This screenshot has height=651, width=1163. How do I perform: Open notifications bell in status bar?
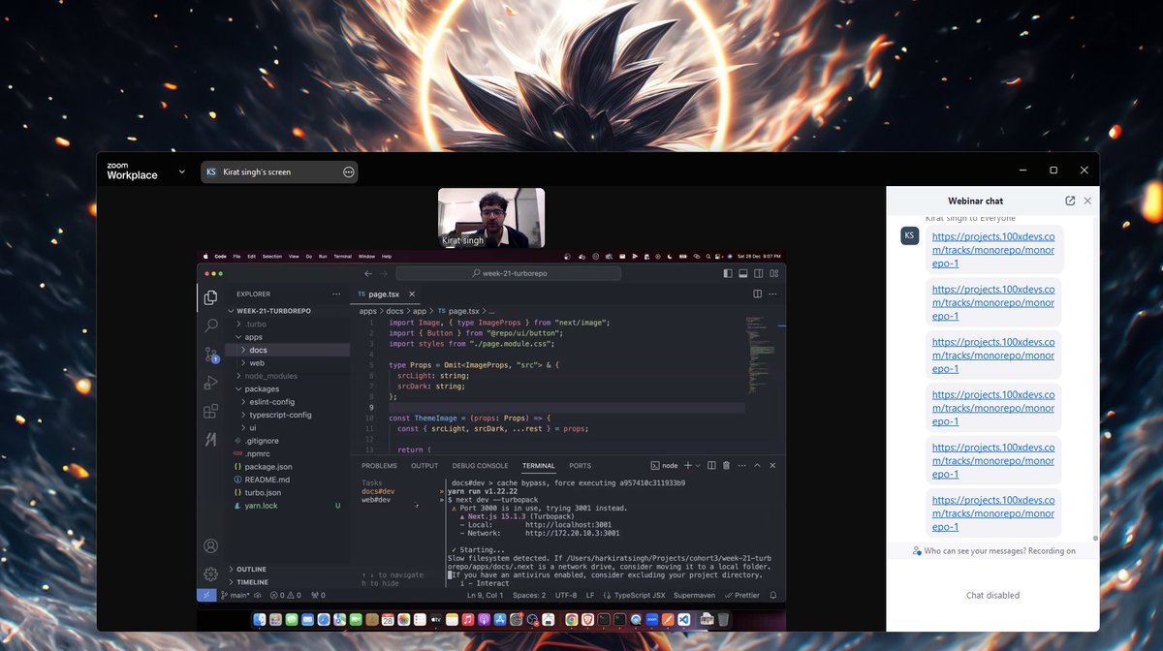[775, 595]
